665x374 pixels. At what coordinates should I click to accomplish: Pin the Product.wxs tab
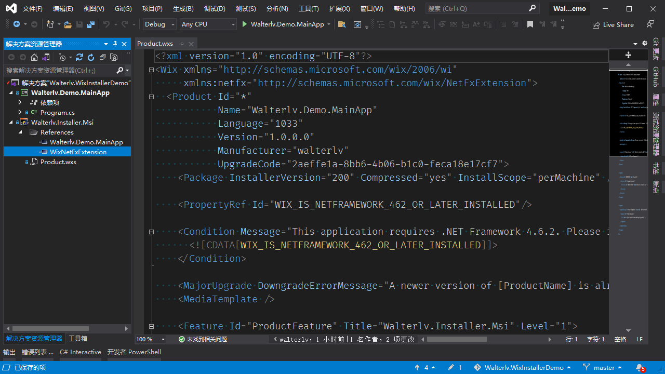click(182, 44)
